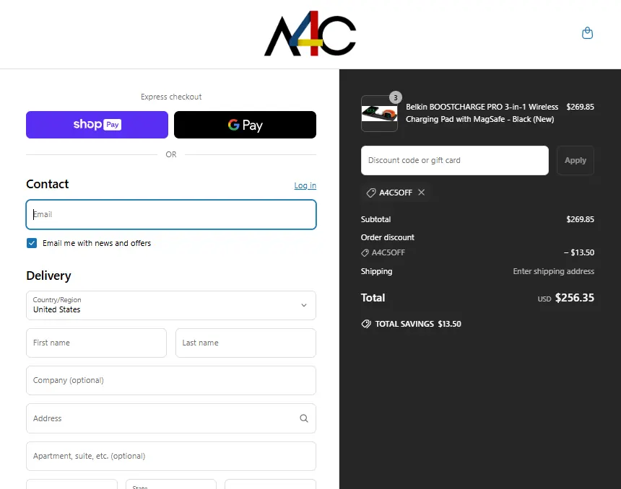Click the product price $269.85 beside Belkin item

click(x=581, y=107)
